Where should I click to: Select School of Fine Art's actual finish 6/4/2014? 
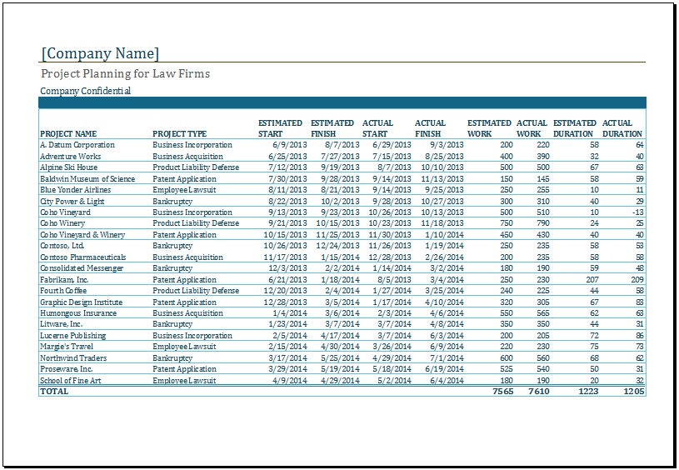point(447,380)
